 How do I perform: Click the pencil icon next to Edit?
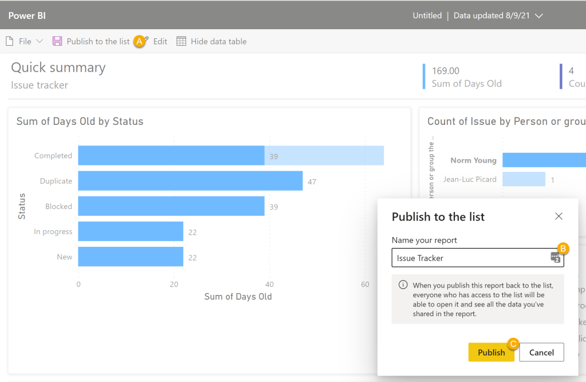[x=146, y=39]
